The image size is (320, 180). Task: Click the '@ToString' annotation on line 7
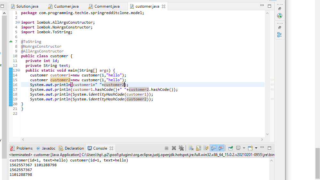click(31, 42)
